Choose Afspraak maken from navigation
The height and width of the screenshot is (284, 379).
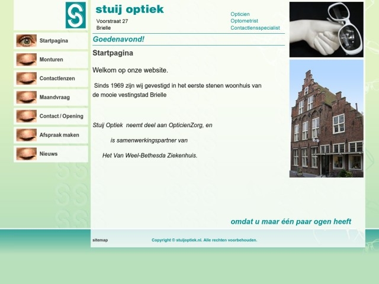click(59, 135)
